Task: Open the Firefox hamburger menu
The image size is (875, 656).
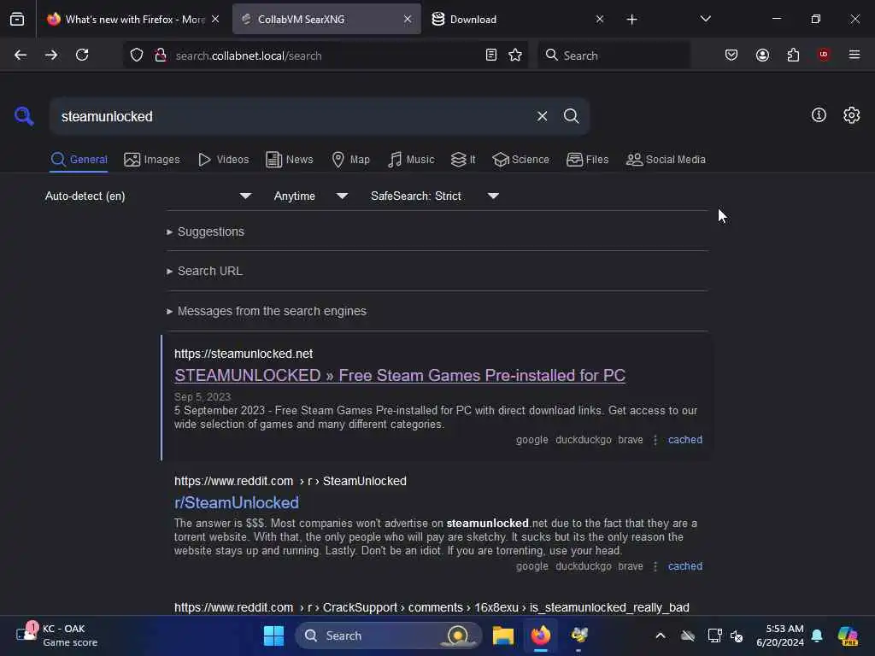Action: (x=854, y=55)
